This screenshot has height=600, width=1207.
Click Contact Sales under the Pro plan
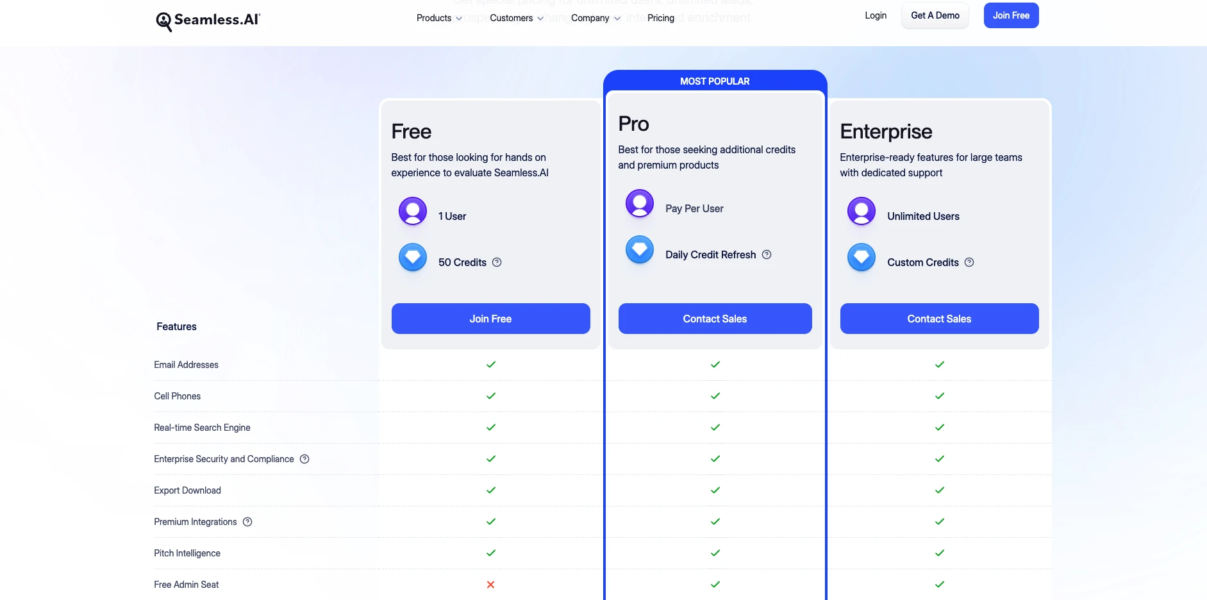click(715, 319)
